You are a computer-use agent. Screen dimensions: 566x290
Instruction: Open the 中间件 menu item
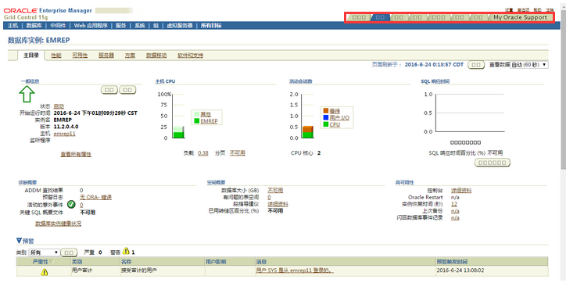coord(58,26)
